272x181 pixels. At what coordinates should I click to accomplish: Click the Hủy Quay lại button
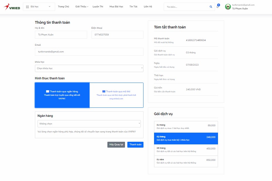pyautogui.click(x=116, y=145)
